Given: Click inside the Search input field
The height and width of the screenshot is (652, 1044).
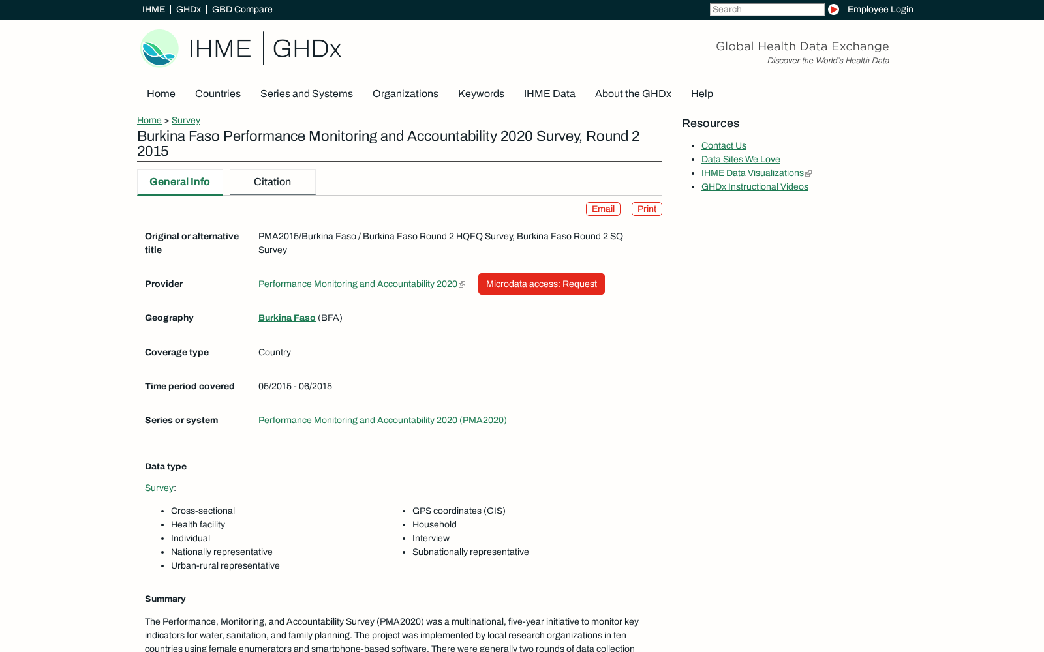Looking at the screenshot, I should [767, 9].
